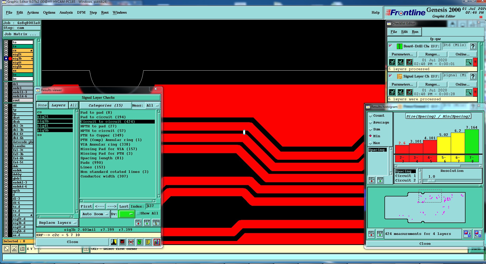Click the orange Signal Layer Checks icon
The width and height of the screenshot is (486, 264).
399,76
